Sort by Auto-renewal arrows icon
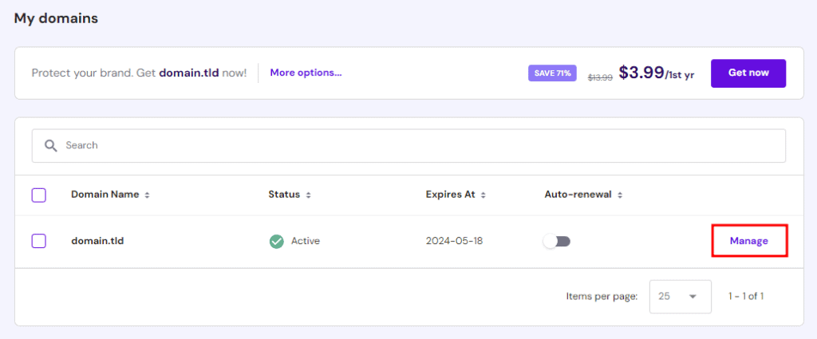Viewport: 817px width, 339px height. tap(620, 195)
